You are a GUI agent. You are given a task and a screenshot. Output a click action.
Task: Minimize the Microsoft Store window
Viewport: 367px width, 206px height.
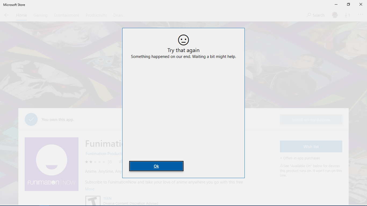[x=336, y=4]
